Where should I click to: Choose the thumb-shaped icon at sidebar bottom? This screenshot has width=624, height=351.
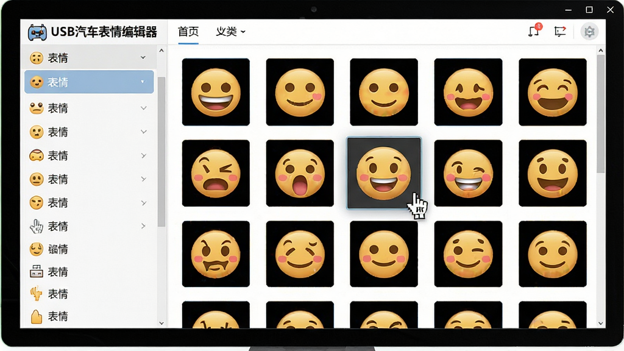point(36,316)
